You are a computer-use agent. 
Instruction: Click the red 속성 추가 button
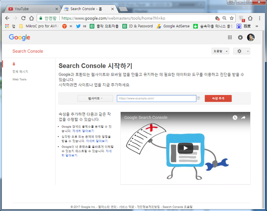[218, 98]
